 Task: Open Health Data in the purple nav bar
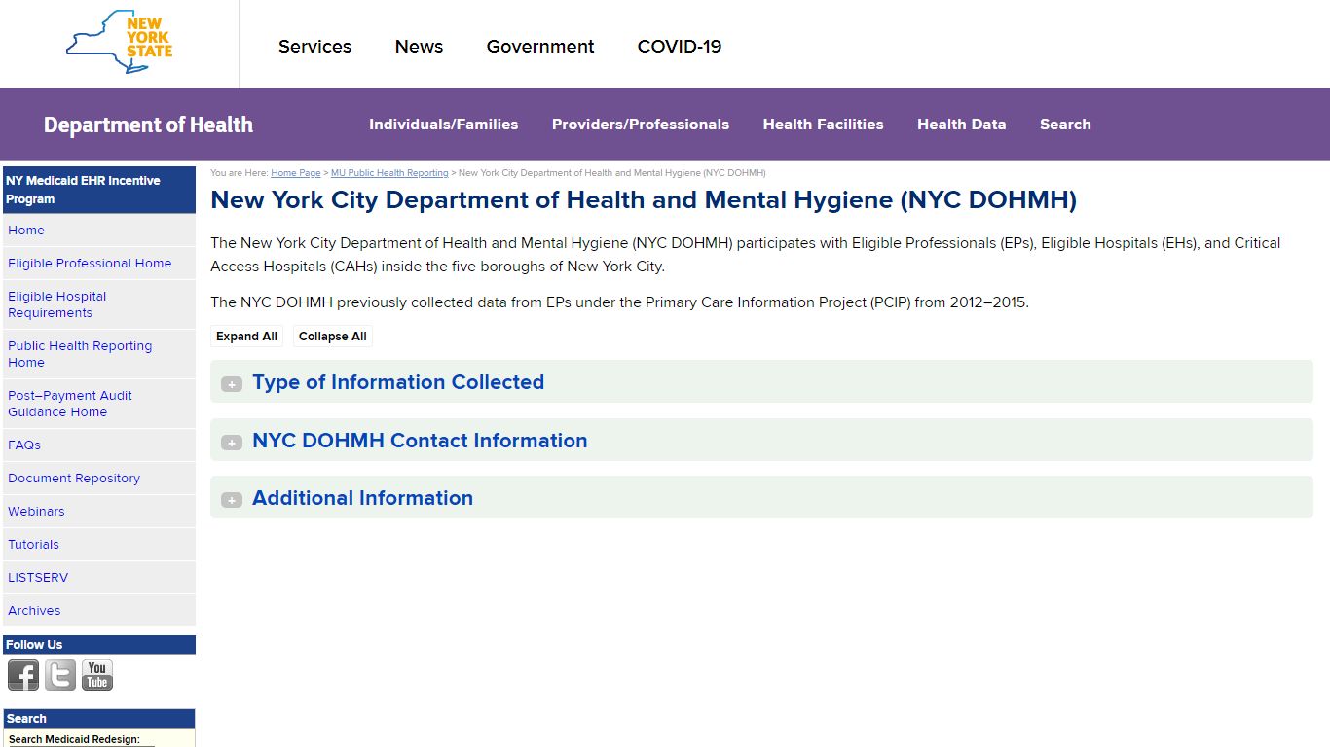[x=961, y=124]
